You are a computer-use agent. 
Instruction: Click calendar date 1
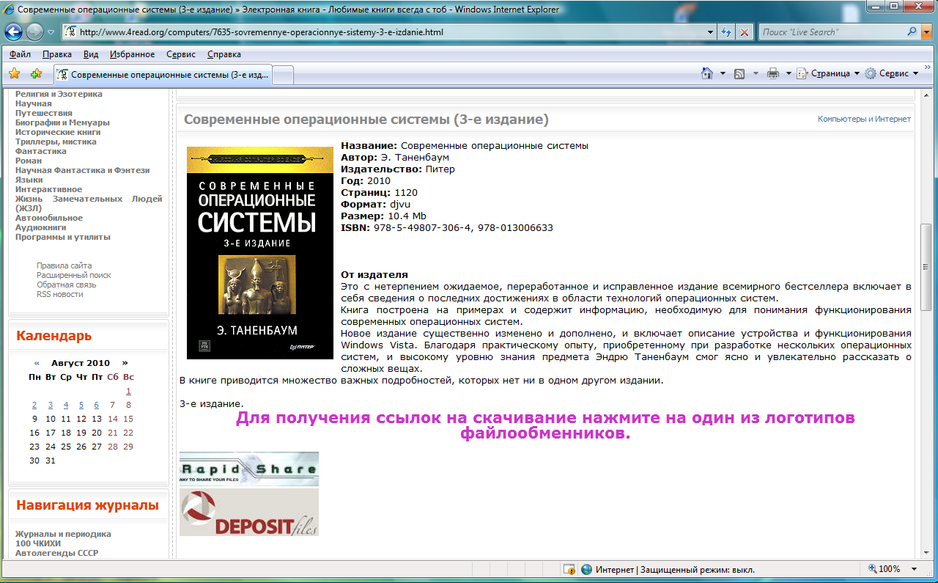click(128, 391)
